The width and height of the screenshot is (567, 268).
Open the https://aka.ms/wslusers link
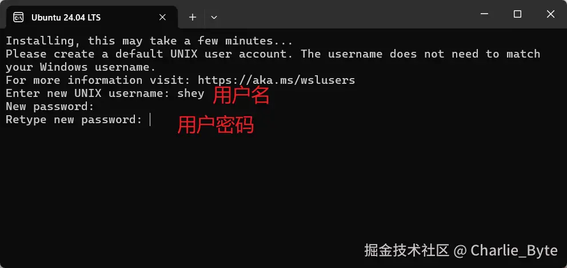[277, 80]
